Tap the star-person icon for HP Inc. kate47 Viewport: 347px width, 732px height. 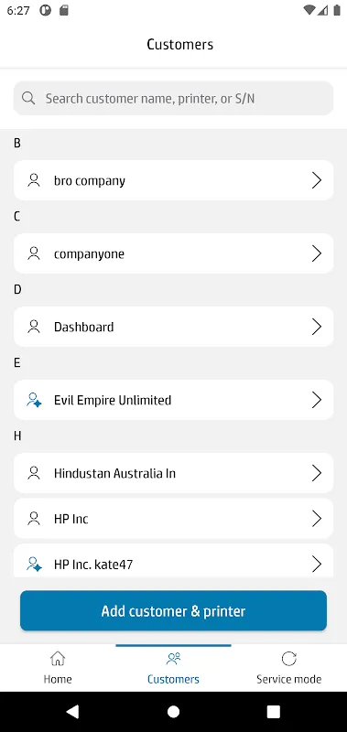(x=34, y=565)
